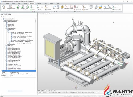Toggle the Mechanical status bar entry
133x97 pixels.
coord(85,96)
